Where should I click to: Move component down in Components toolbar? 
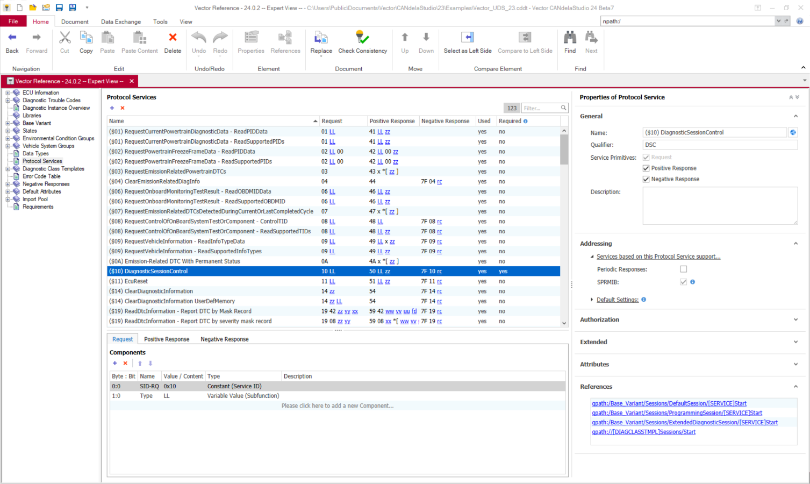150,363
